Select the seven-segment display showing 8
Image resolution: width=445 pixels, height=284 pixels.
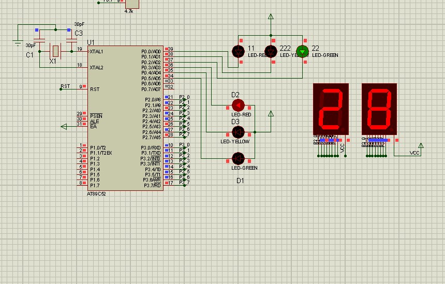(379, 109)
